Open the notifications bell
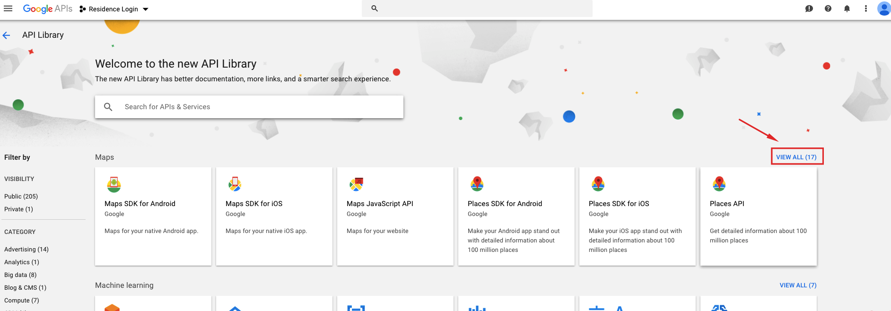 (847, 9)
